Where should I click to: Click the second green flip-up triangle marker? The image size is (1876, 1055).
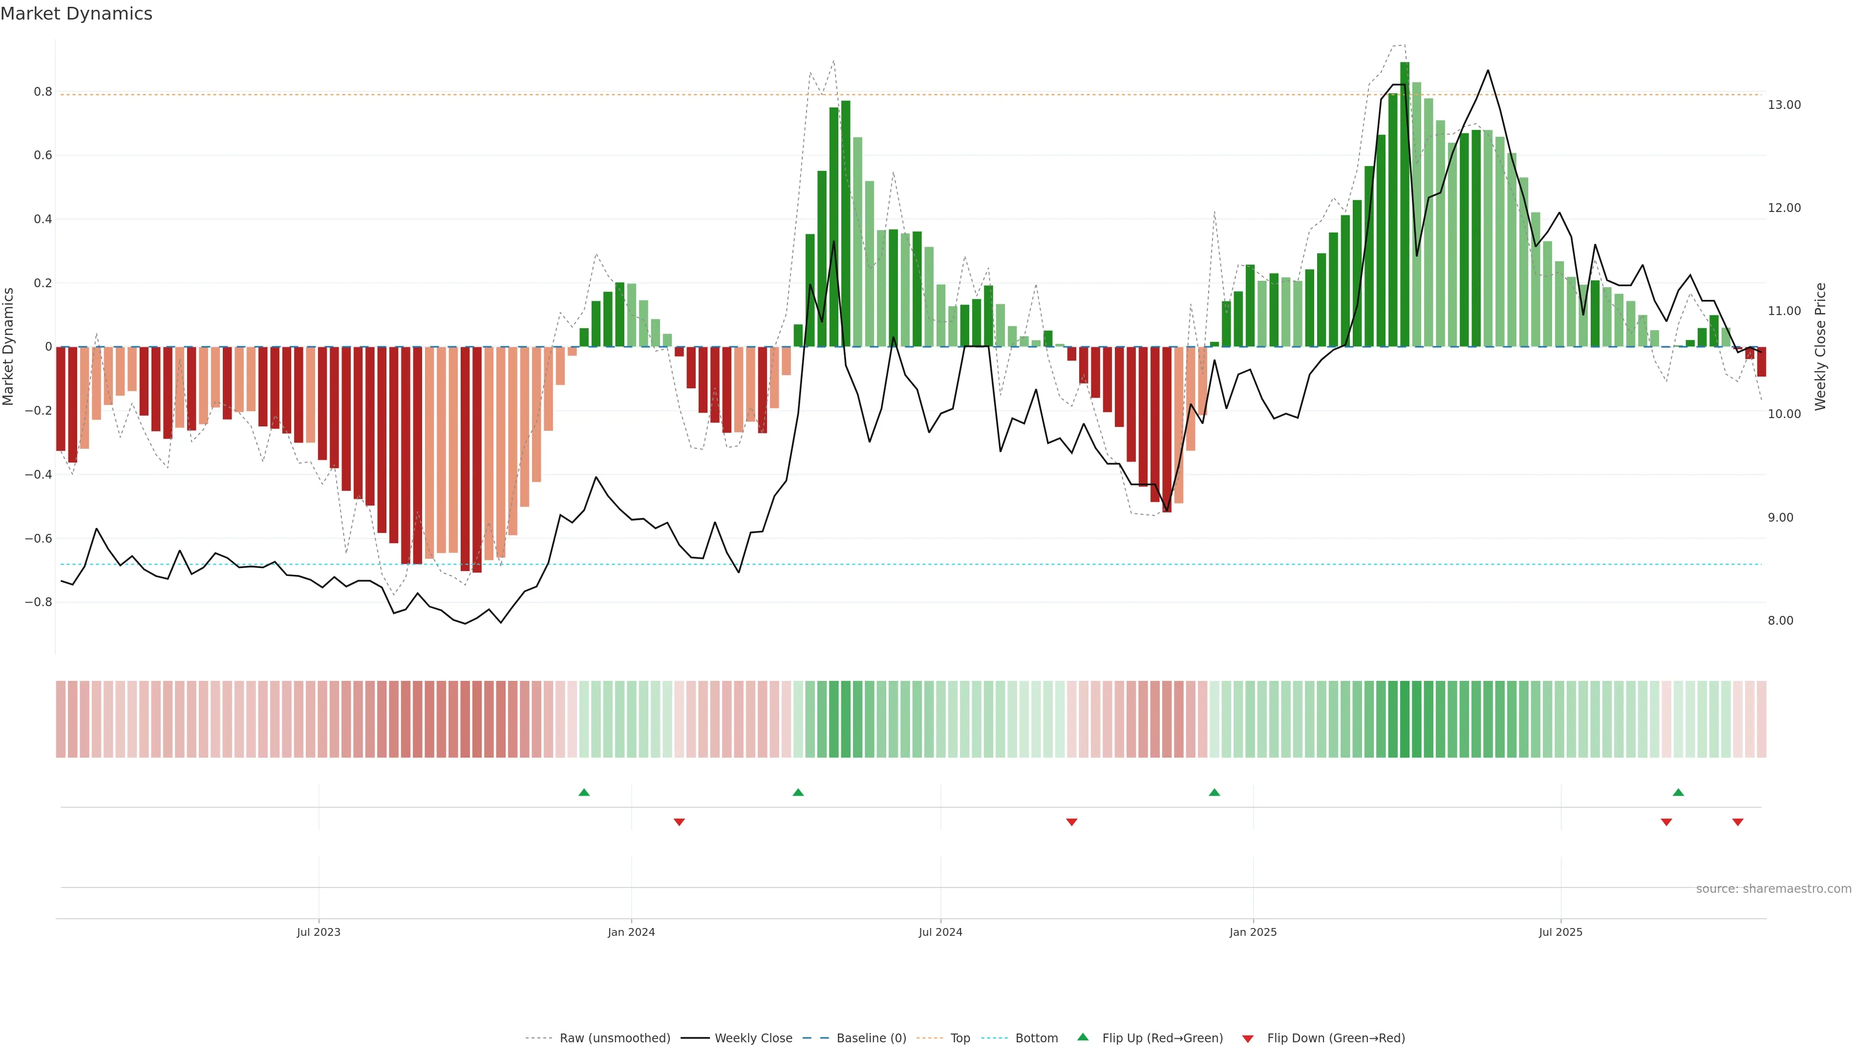click(798, 792)
